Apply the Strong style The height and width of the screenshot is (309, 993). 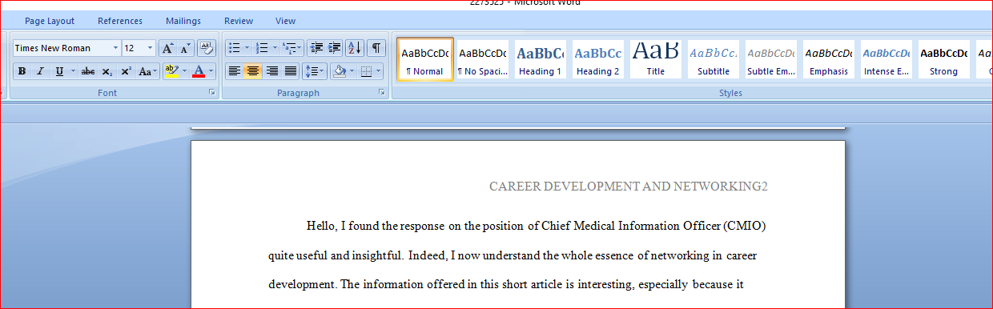pos(943,59)
